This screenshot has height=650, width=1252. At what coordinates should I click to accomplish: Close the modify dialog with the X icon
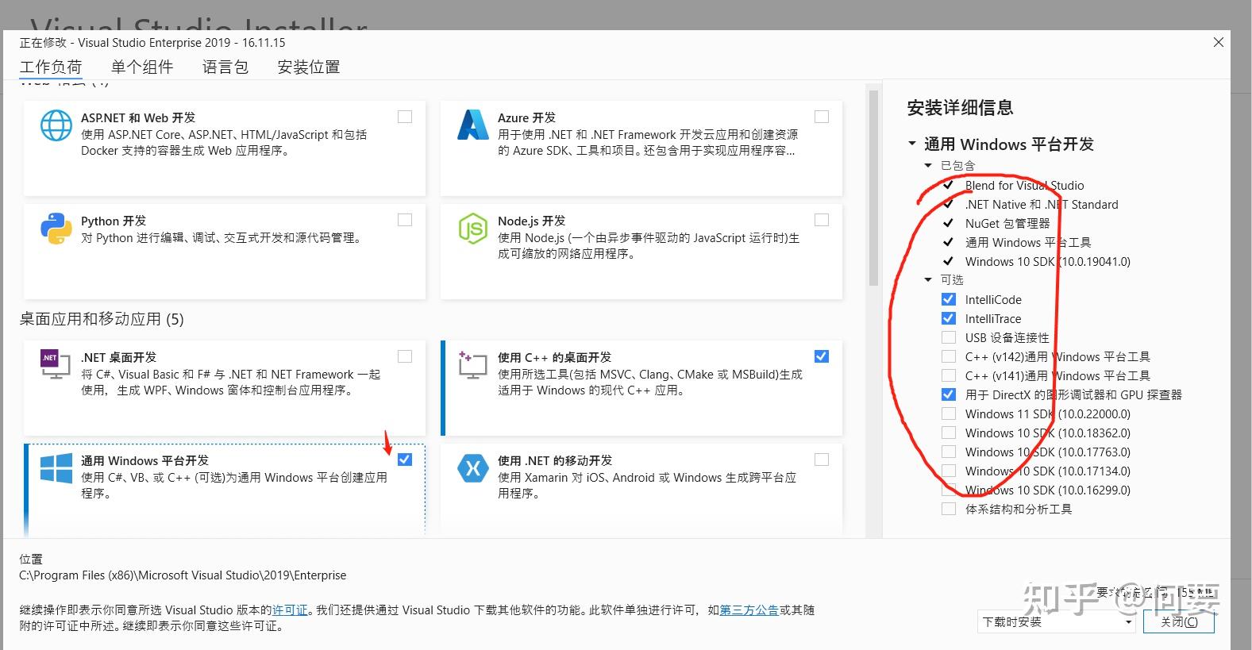tap(1219, 42)
